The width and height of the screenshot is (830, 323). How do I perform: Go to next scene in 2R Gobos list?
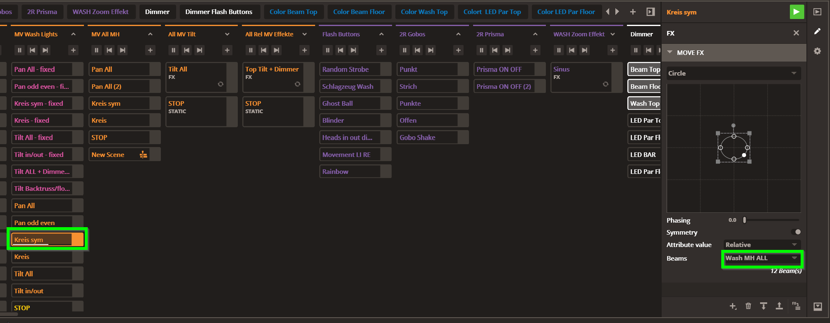[431, 50]
